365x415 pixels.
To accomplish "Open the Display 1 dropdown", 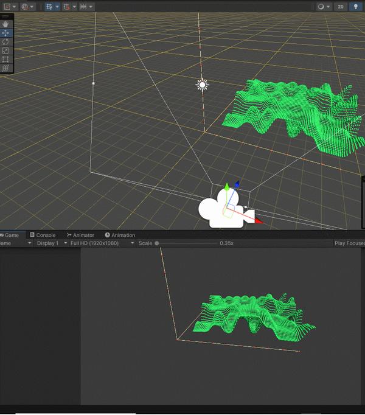I will pos(51,243).
